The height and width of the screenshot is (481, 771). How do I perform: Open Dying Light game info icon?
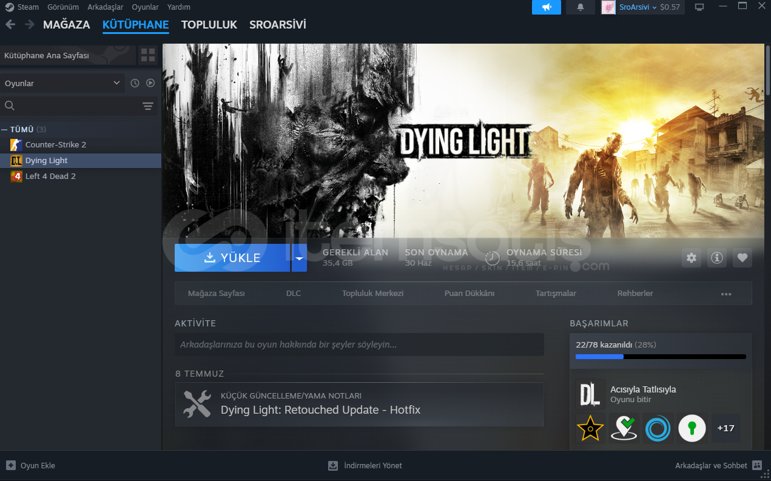coord(717,258)
